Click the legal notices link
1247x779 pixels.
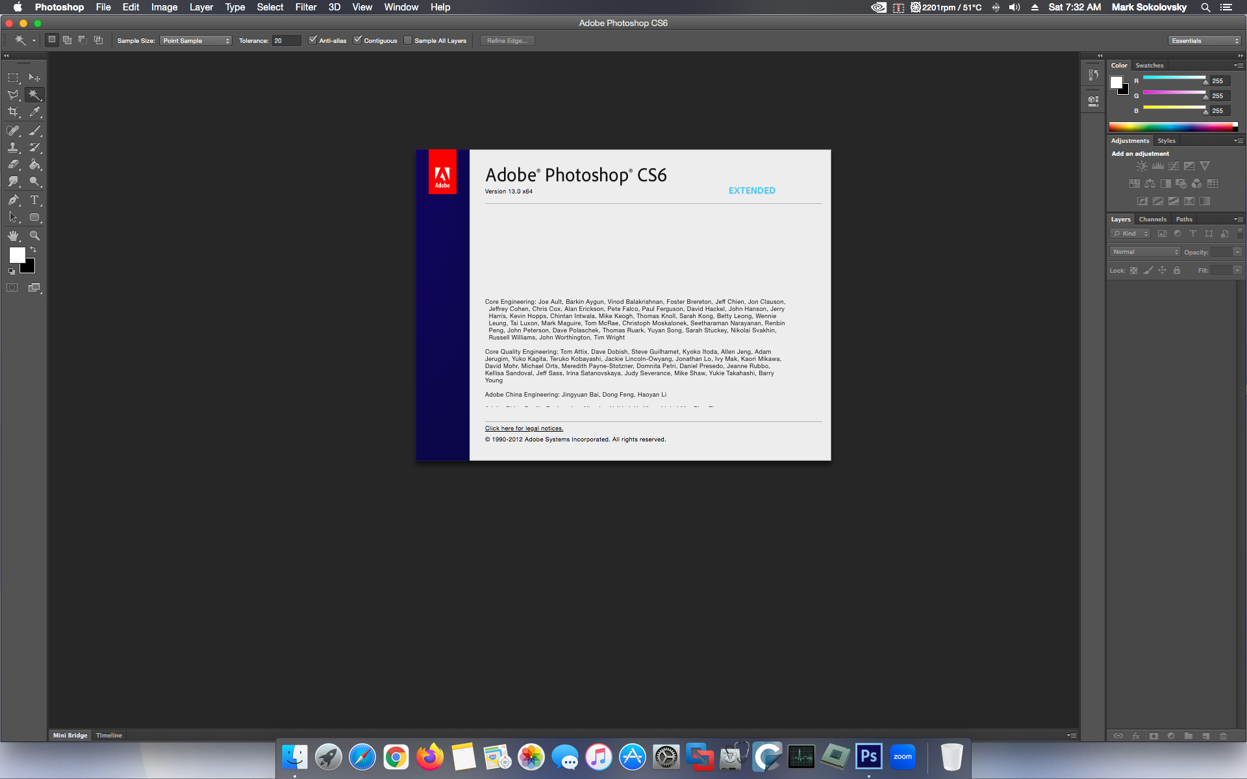coord(523,428)
